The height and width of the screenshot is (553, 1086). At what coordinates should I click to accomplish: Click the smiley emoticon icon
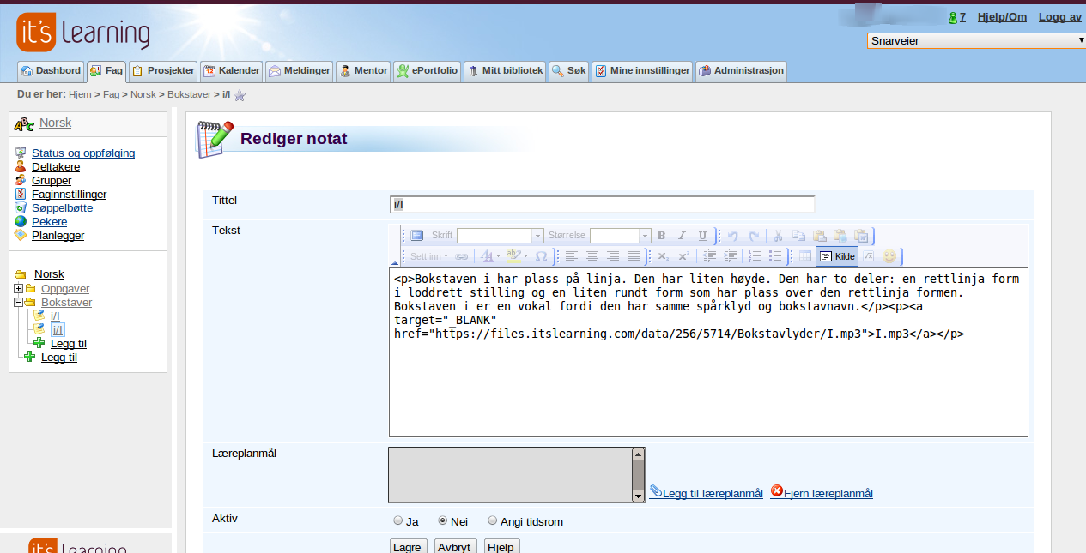pyautogui.click(x=889, y=256)
